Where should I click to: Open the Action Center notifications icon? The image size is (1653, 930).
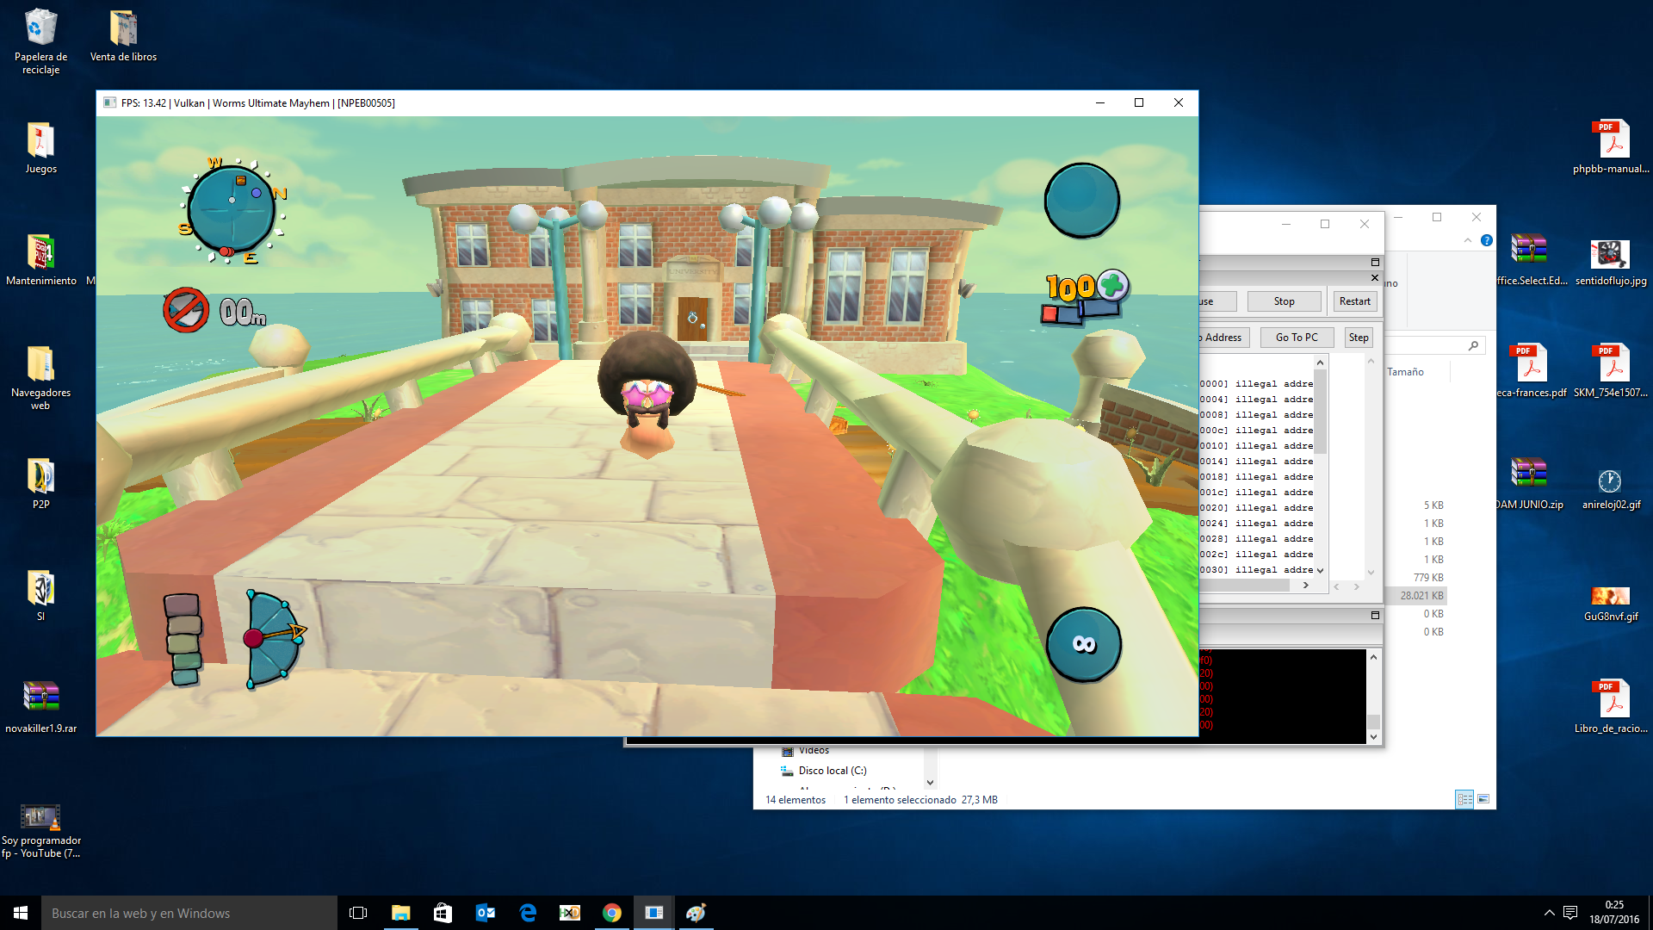point(1570,913)
